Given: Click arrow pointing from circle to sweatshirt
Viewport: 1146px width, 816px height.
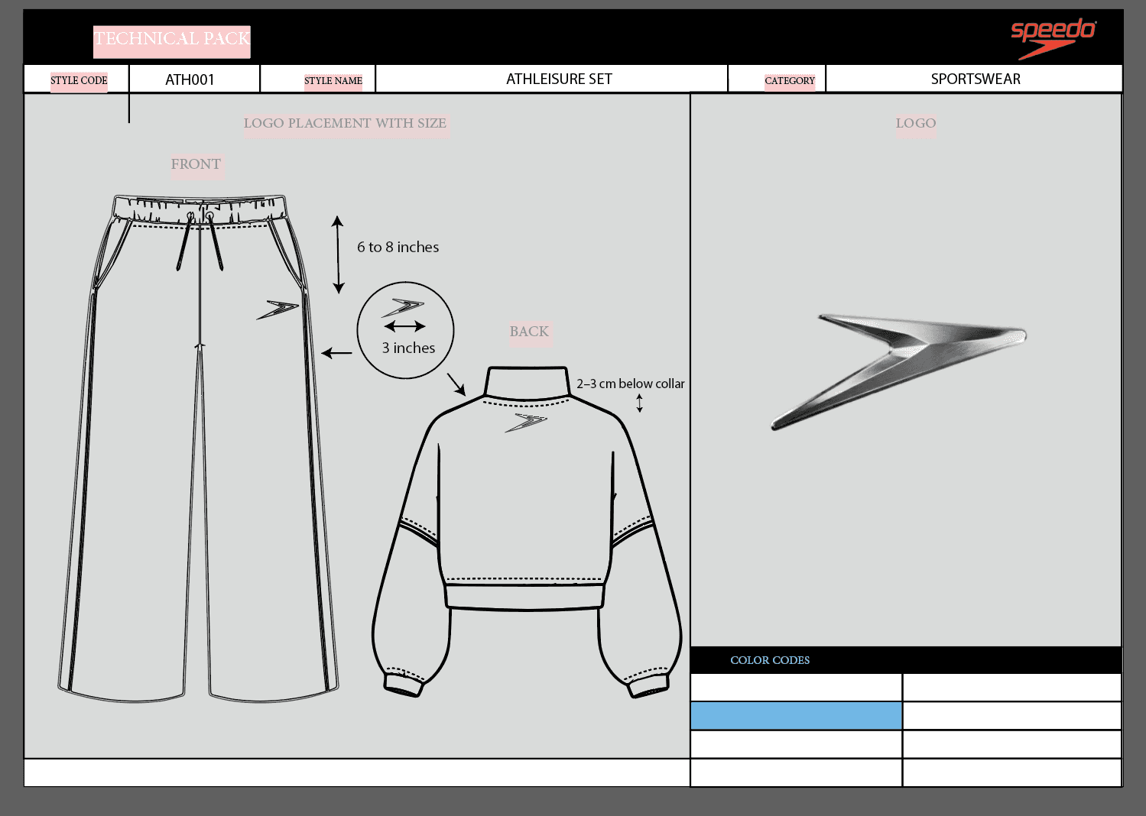Looking at the screenshot, I should point(456,384).
